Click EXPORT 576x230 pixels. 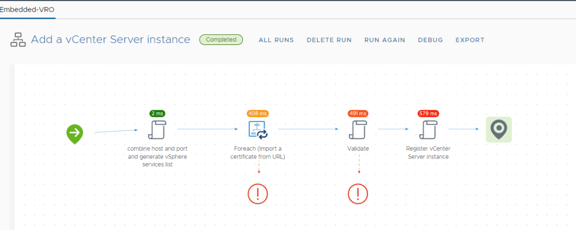[x=469, y=40]
